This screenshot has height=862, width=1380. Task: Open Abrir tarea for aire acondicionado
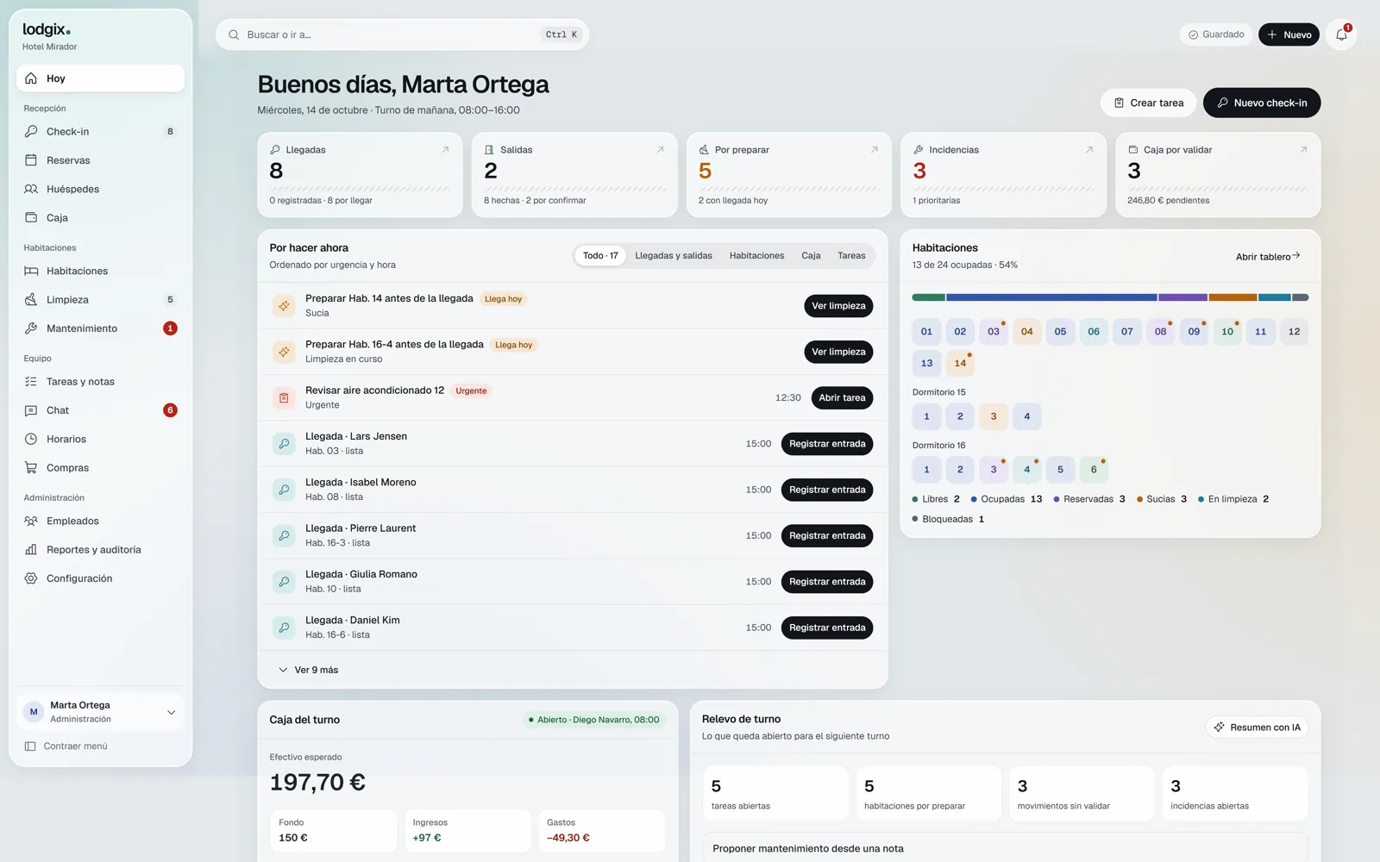tap(842, 398)
